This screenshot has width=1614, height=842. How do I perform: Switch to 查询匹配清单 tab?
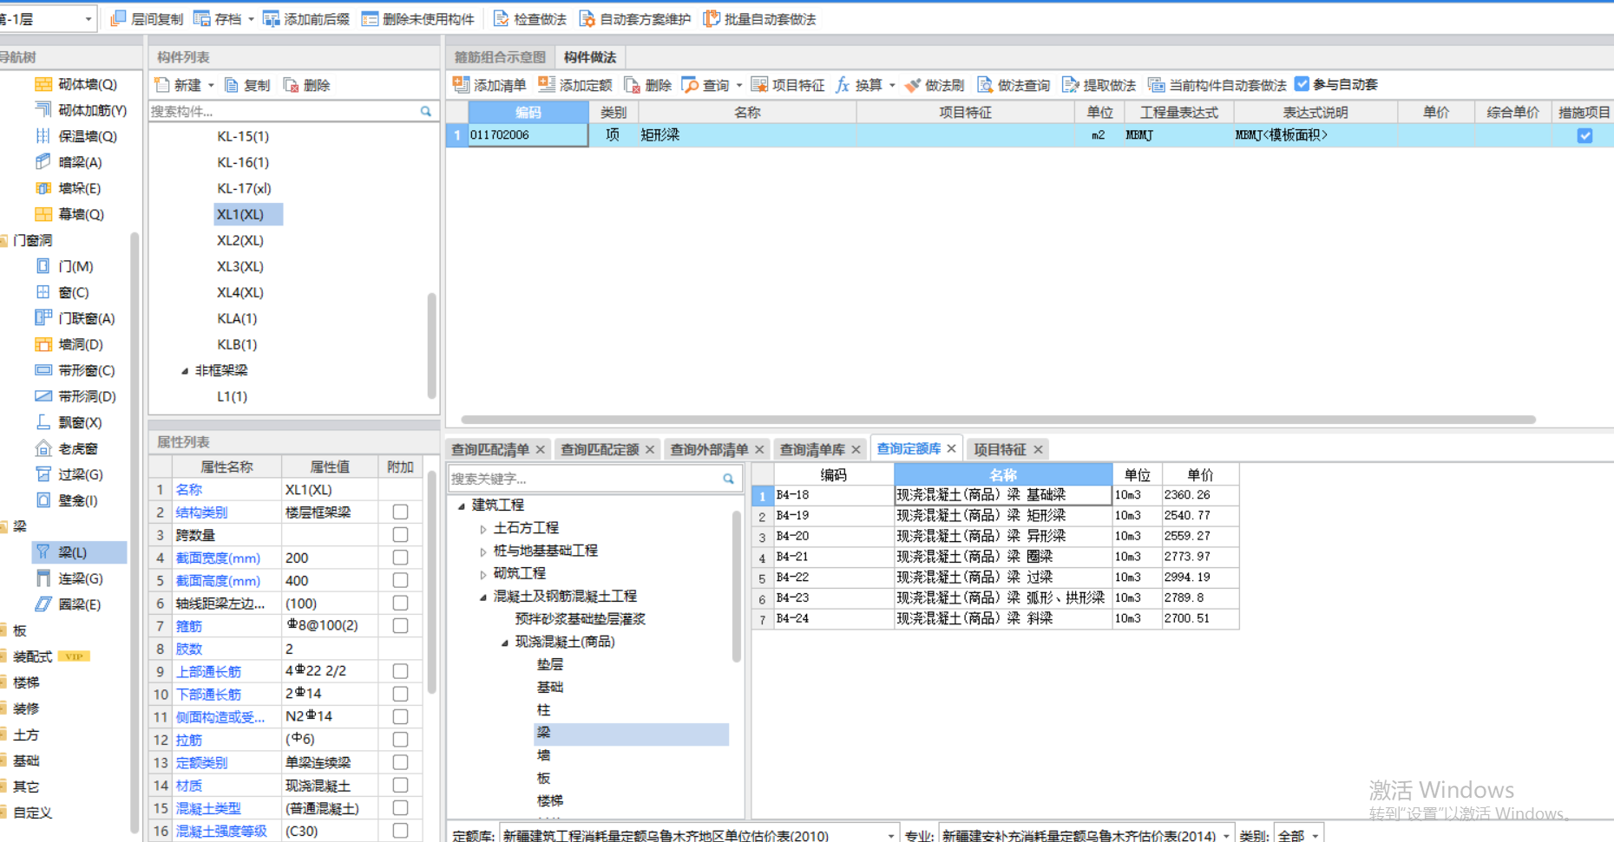pyautogui.click(x=490, y=449)
